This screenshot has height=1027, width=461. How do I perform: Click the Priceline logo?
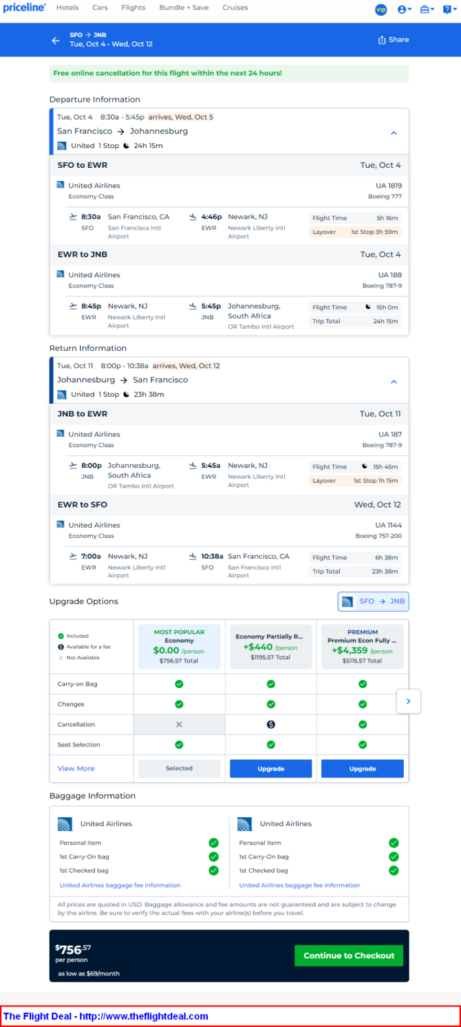click(25, 8)
